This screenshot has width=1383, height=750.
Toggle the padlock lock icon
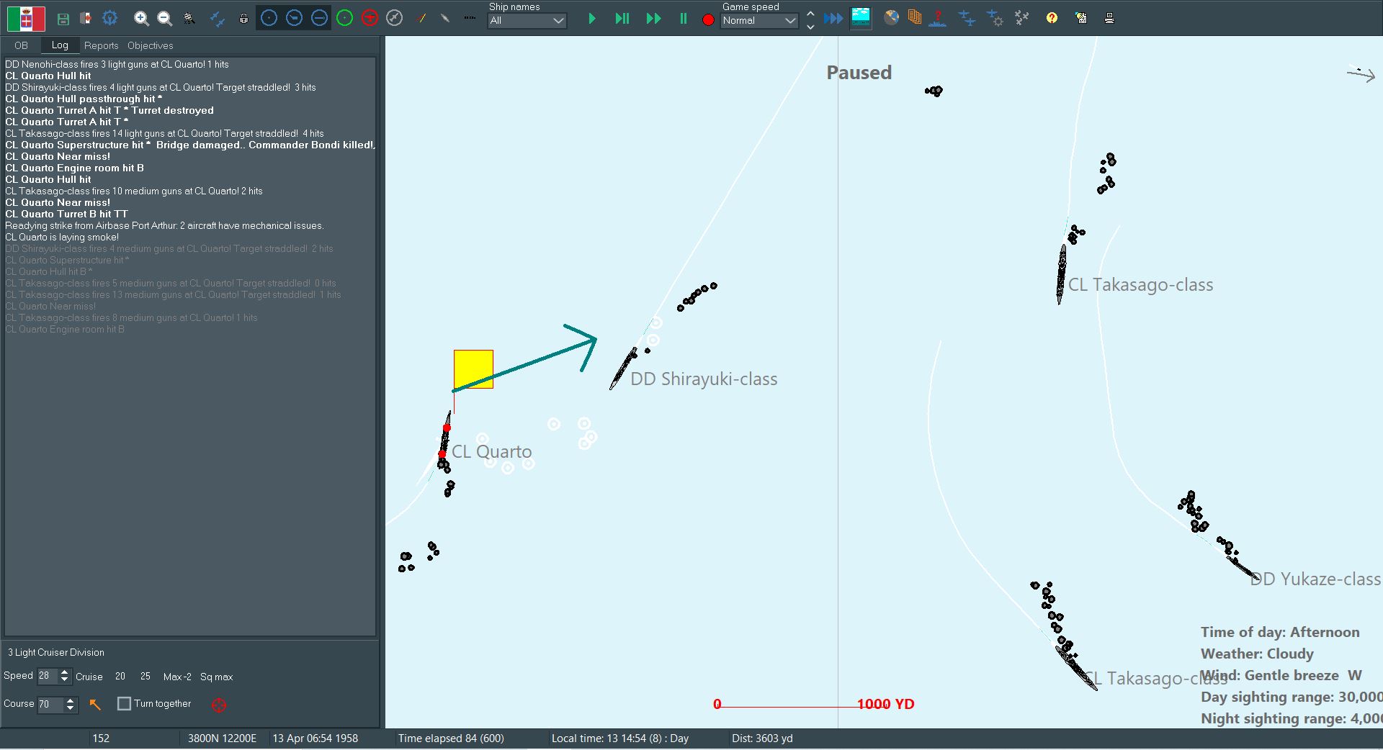click(243, 19)
